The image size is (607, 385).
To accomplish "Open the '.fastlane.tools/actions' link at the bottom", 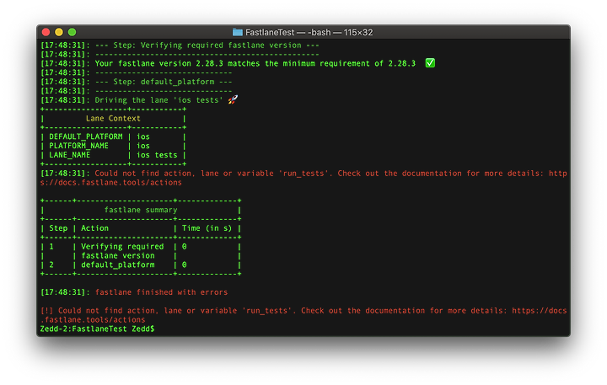I will point(93,320).
